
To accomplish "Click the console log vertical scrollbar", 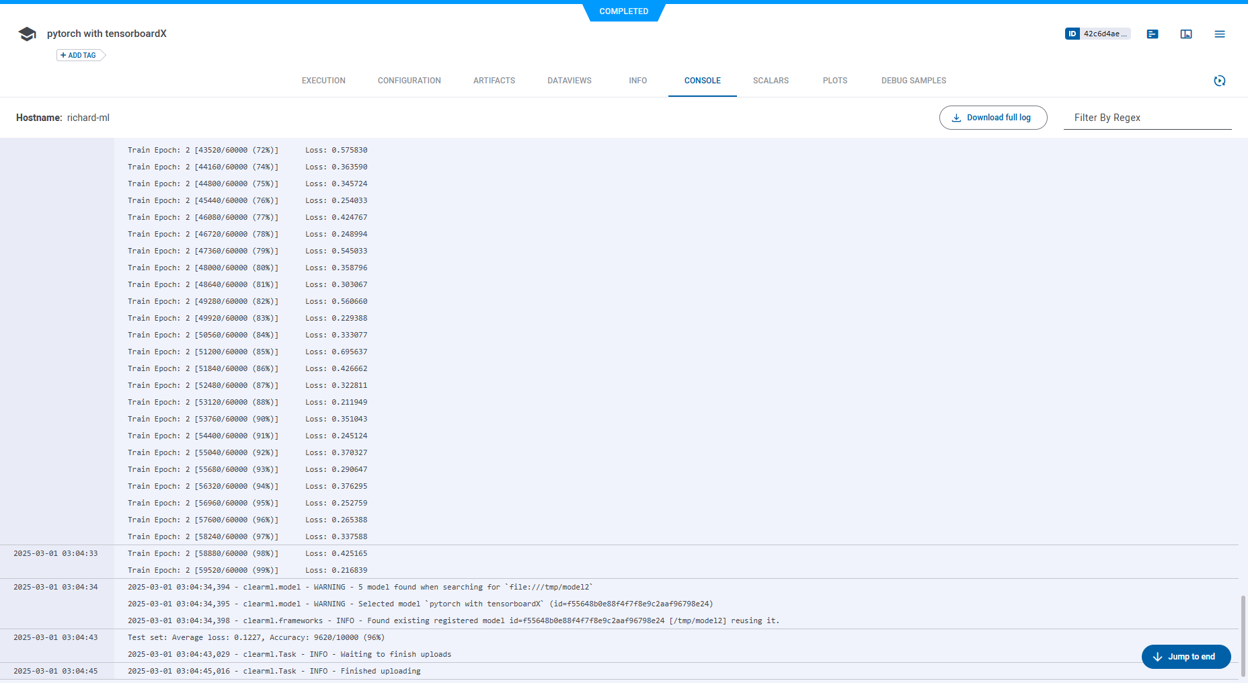I will [x=1243, y=635].
